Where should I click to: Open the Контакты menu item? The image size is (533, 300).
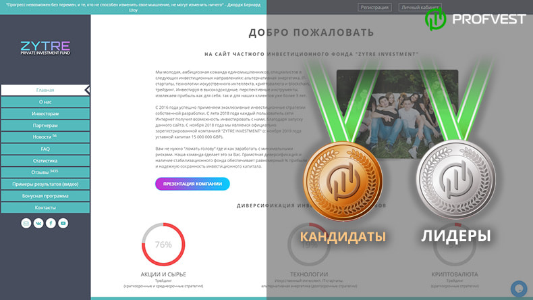pos(45,207)
